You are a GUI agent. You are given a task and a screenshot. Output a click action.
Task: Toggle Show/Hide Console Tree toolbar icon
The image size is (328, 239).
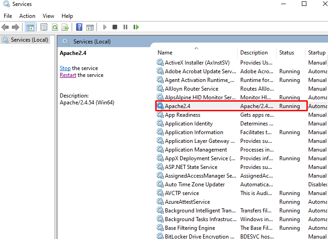tap(30, 27)
